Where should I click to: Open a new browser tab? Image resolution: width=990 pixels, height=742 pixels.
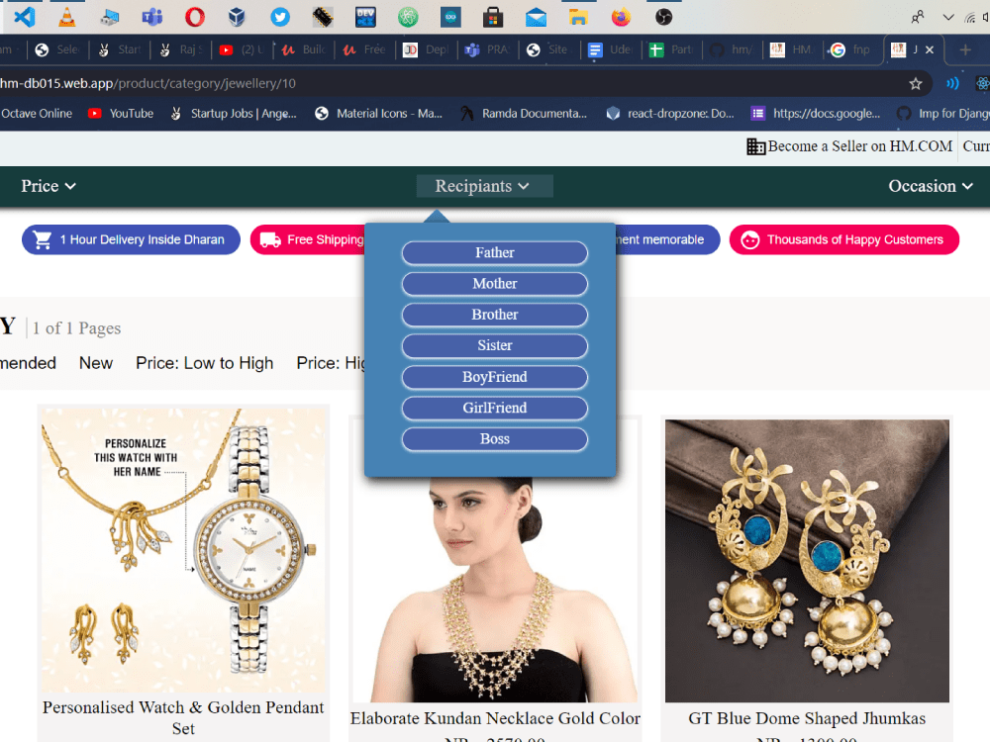[964, 49]
